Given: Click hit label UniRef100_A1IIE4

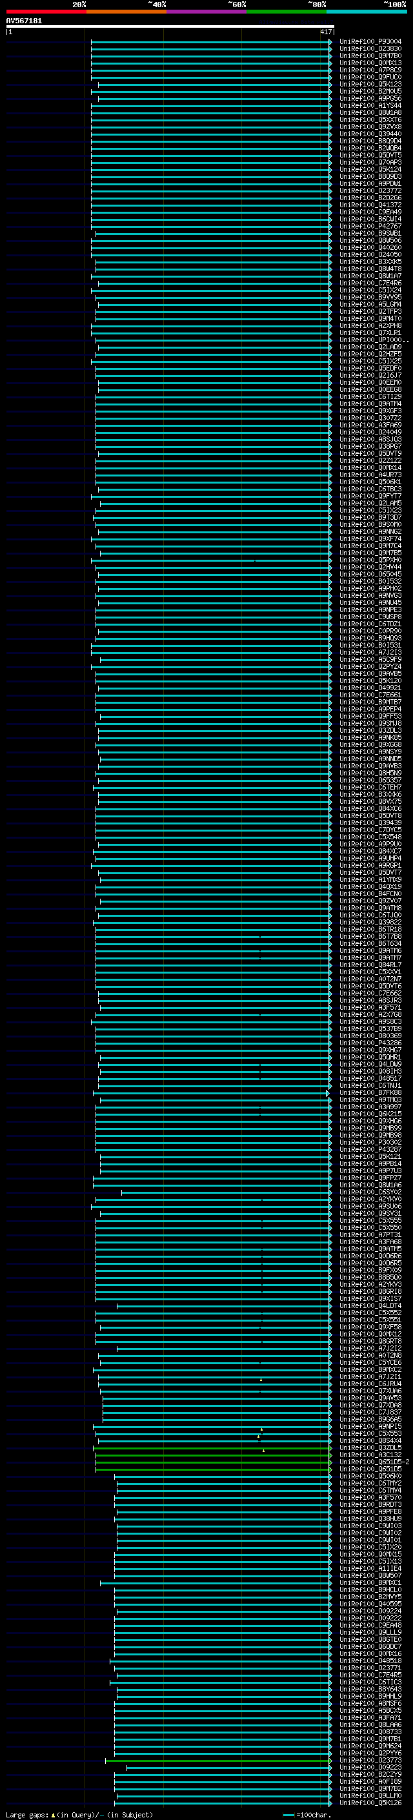Looking at the screenshot, I should [370, 1568].
